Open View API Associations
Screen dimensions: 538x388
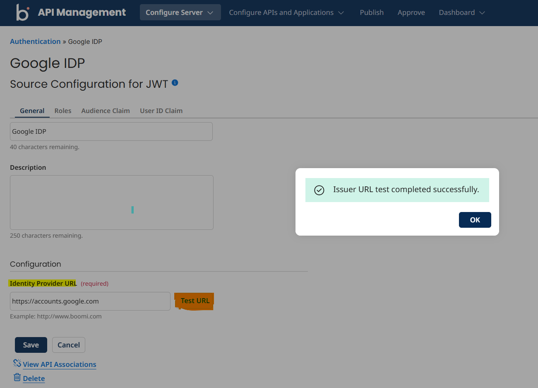pos(59,364)
